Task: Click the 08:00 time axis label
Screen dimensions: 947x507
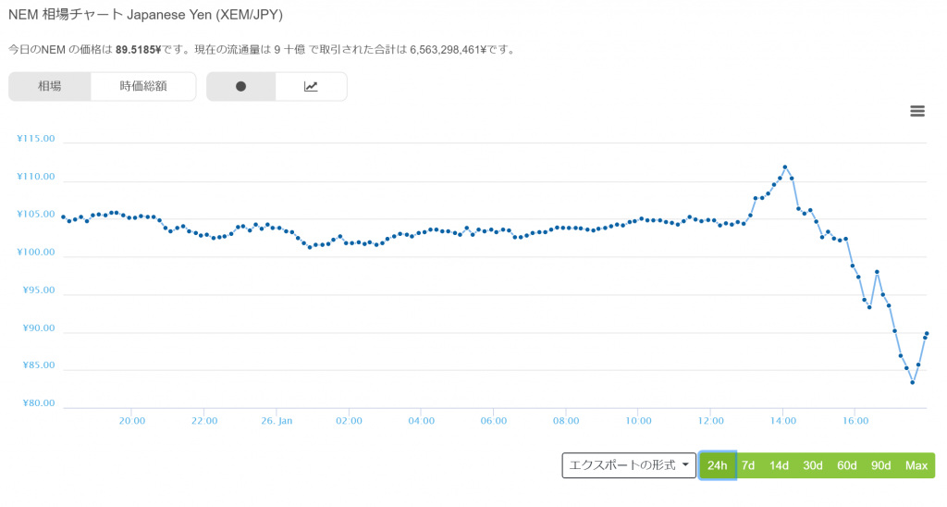Action: click(x=566, y=421)
